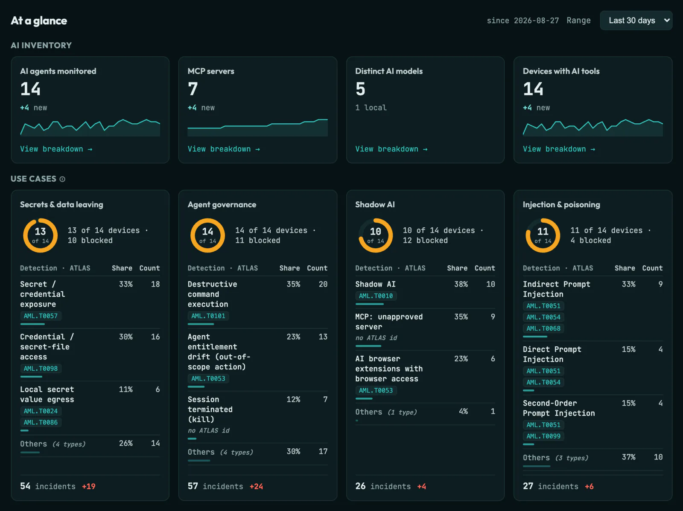
Task: View breakdown for Devices with AI tools
Action: tap(559, 149)
